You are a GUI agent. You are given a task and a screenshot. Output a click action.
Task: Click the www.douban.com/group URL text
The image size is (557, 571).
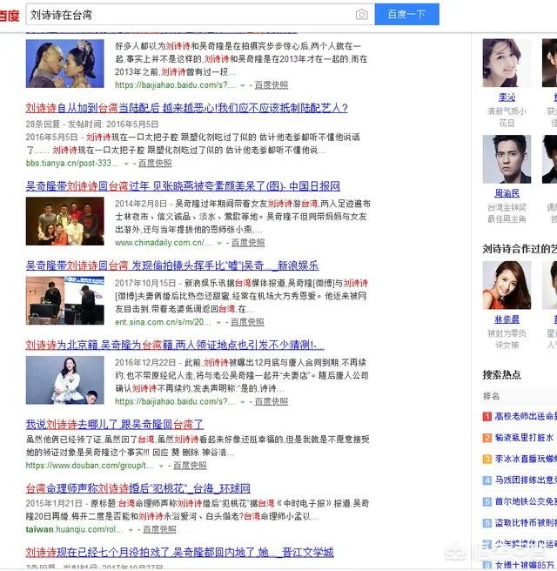[x=90, y=466]
